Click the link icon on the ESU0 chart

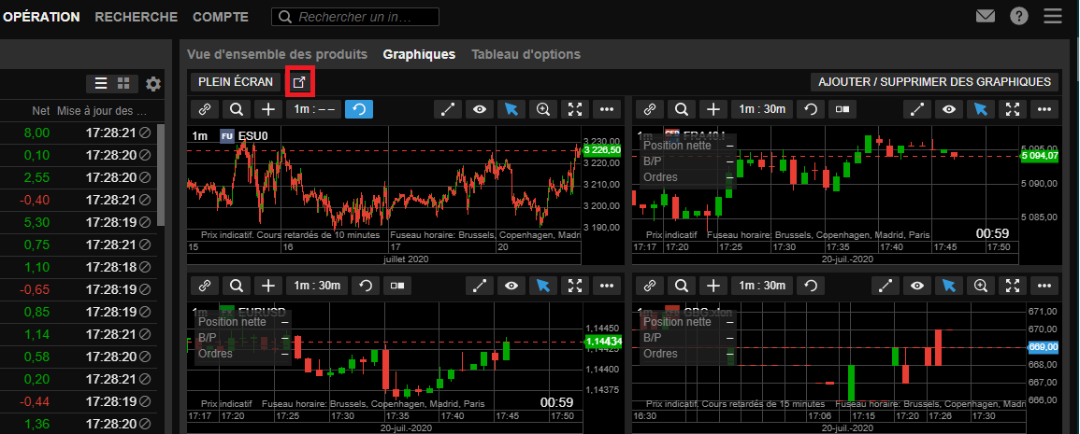205,109
